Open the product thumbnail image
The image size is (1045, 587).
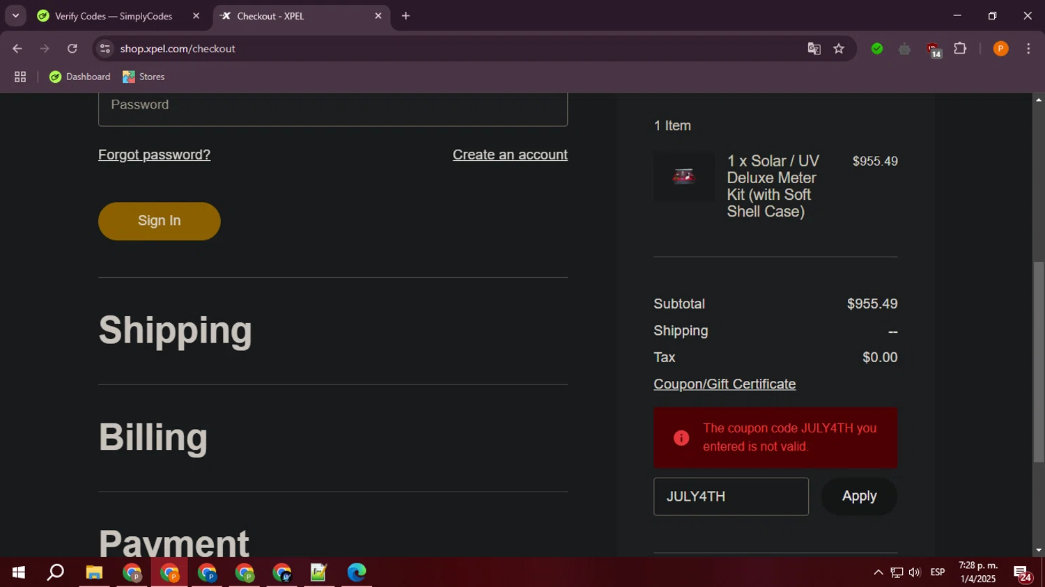pos(684,176)
